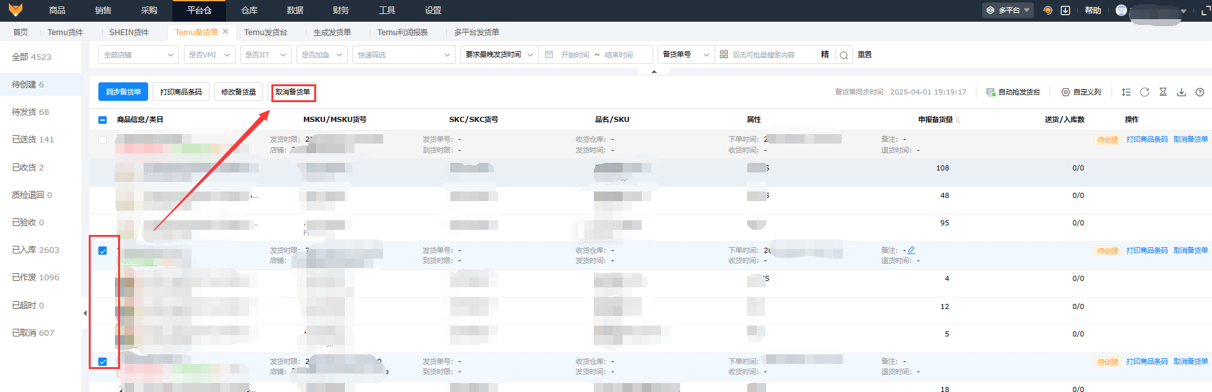Click the hourglass history icon
The width and height of the screenshot is (1212, 392).
point(1163,92)
